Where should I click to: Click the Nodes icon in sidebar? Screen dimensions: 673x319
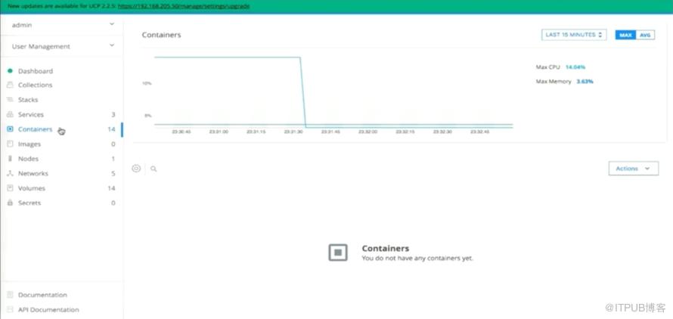tap(10, 159)
